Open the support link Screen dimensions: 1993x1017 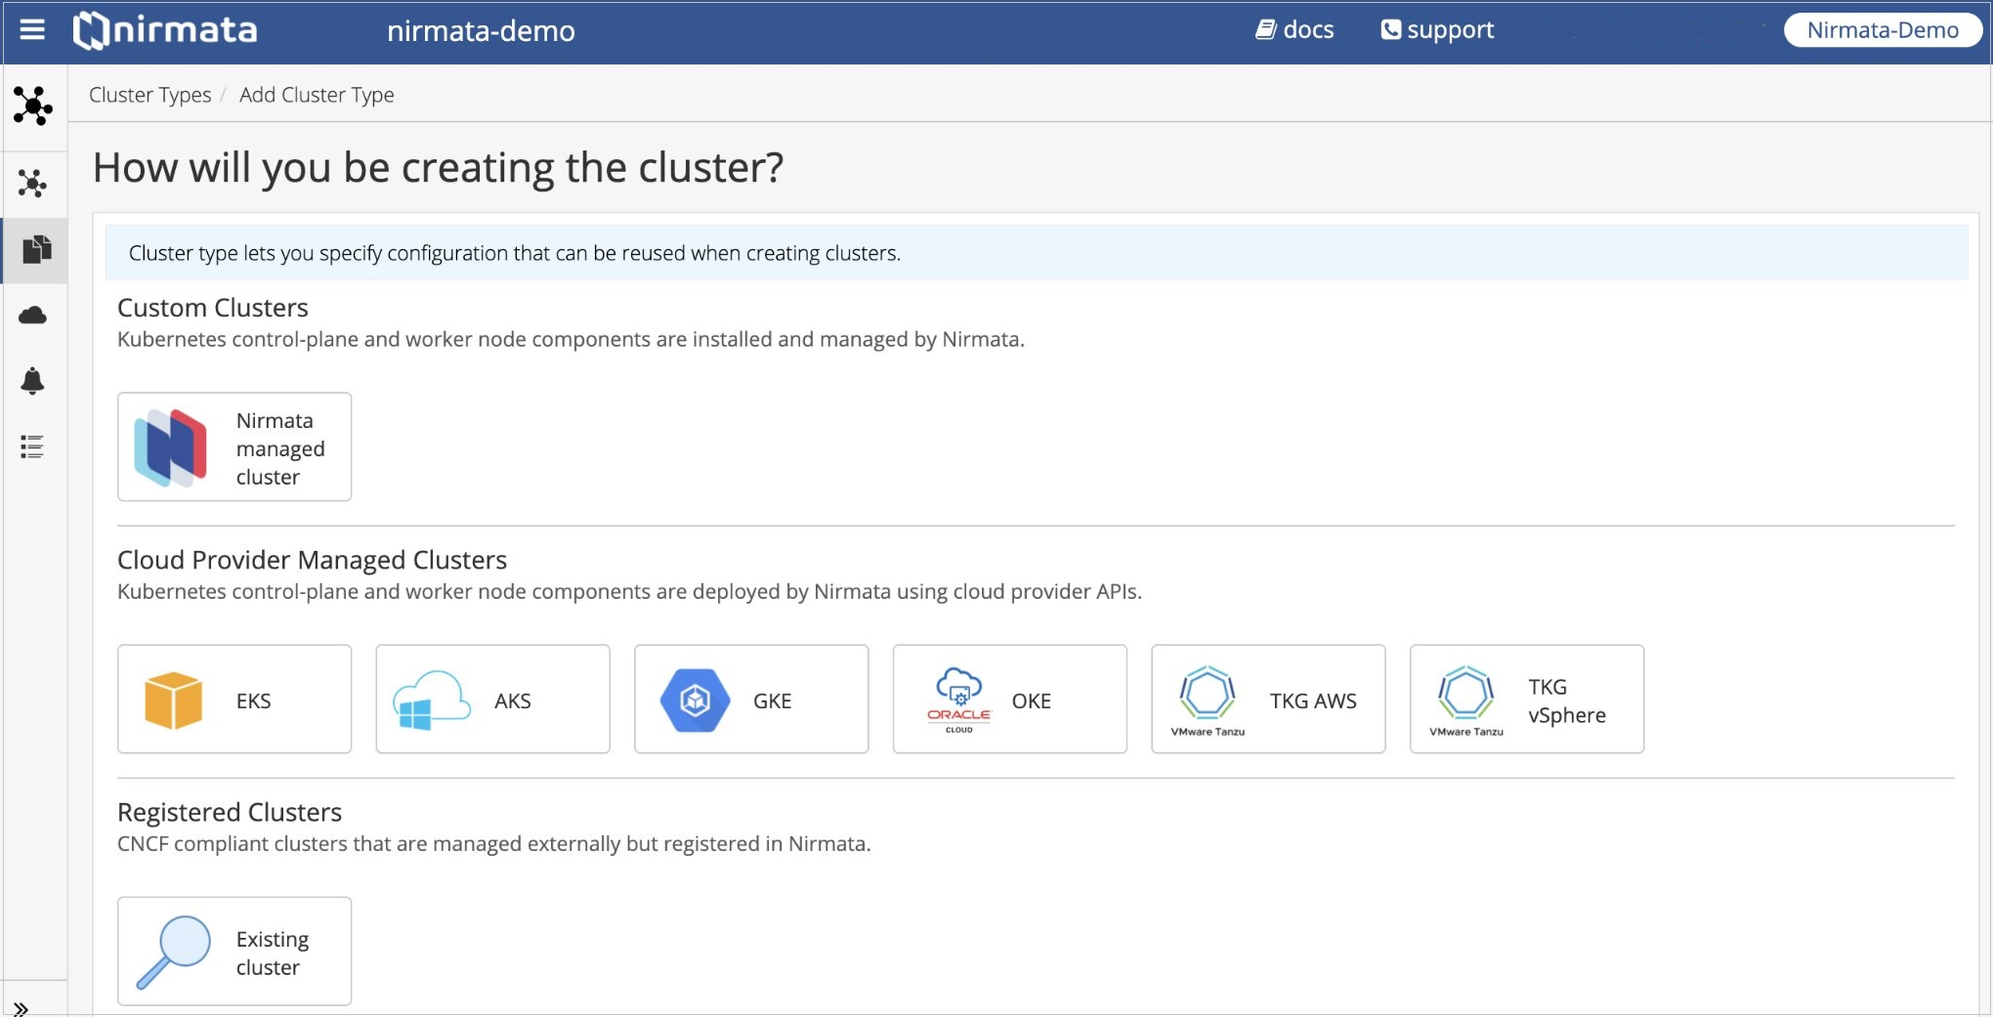coord(1437,29)
